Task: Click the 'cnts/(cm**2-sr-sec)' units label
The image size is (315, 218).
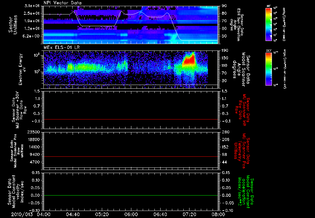Action: (284, 24)
